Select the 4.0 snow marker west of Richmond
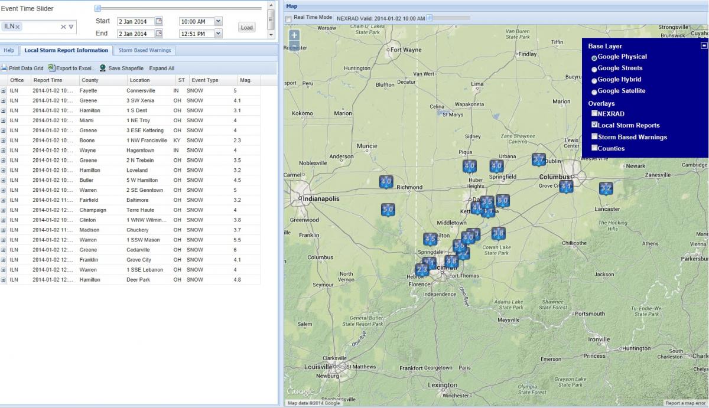Screen dimensions: 709x408 click(x=386, y=182)
